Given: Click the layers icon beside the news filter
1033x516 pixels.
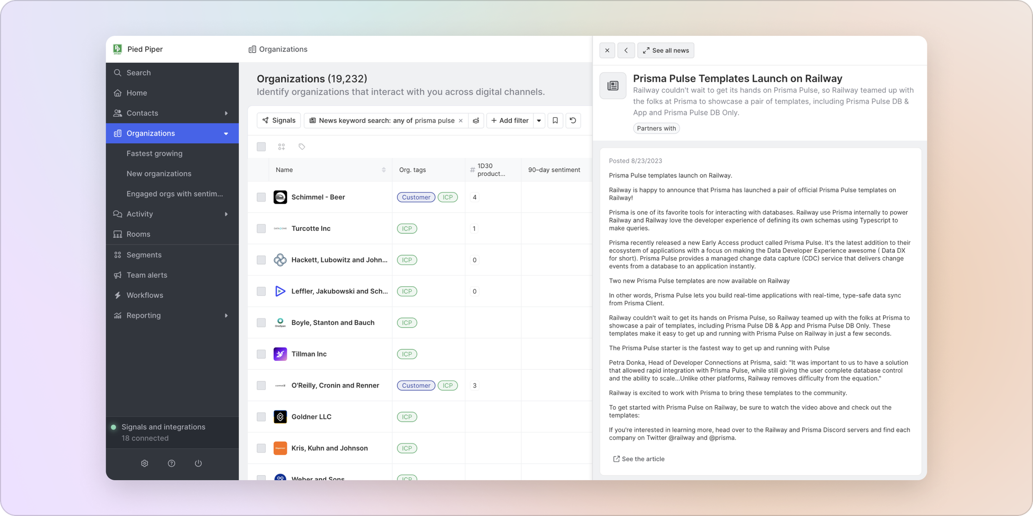Looking at the screenshot, I should (x=476, y=120).
